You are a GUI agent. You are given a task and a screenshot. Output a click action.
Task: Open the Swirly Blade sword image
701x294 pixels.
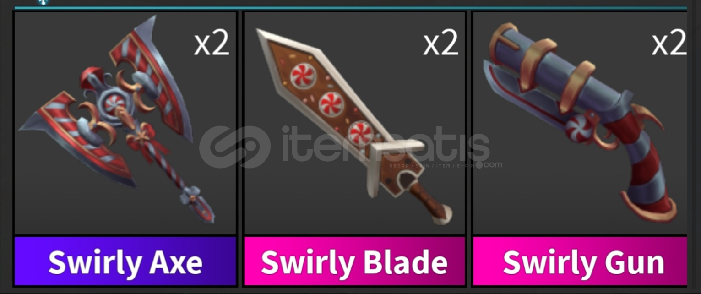click(353, 127)
